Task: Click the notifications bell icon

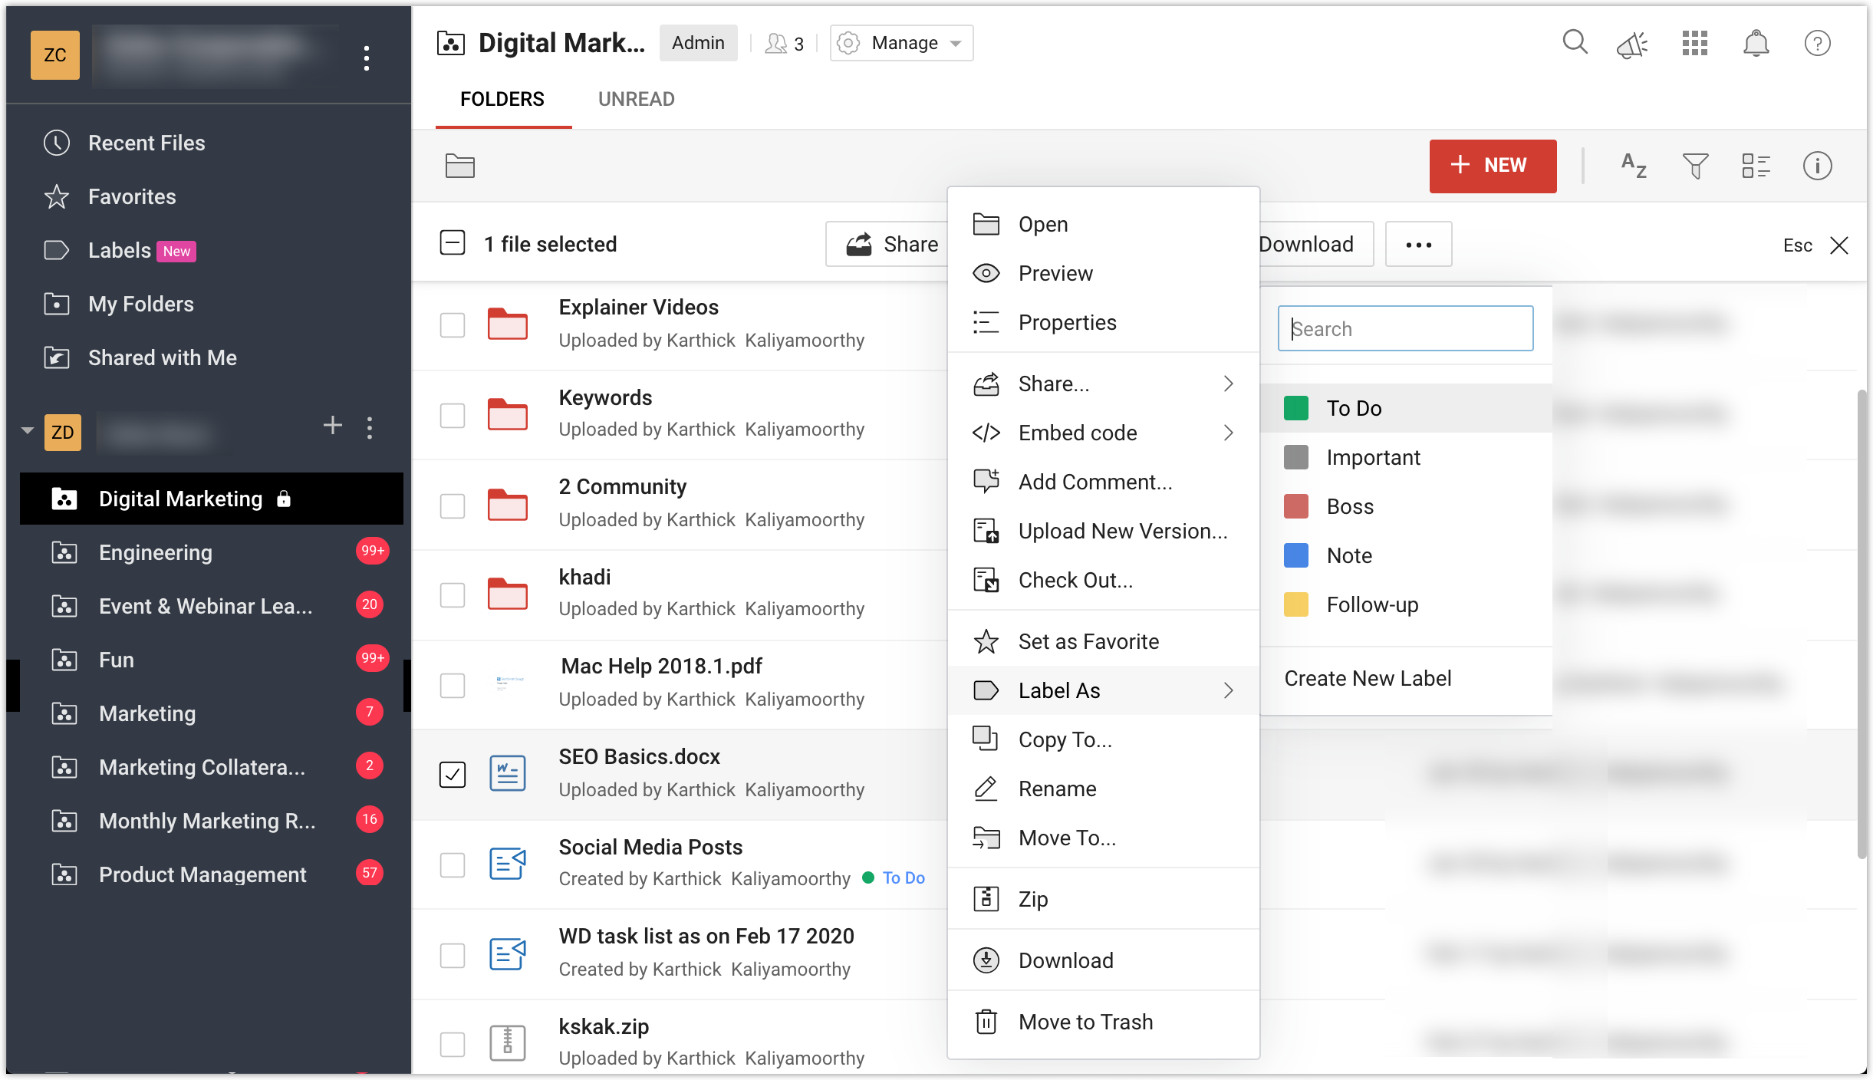Action: point(1756,44)
